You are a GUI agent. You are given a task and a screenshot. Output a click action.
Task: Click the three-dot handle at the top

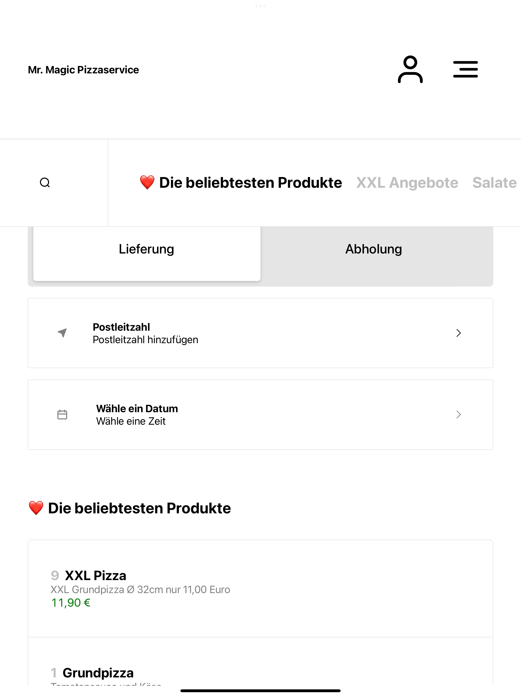tap(260, 6)
